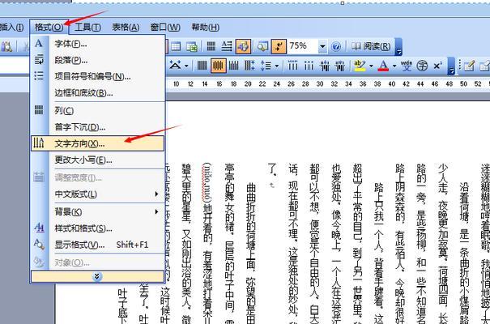
Task: Click the Increase Indent icon
Action: (340, 66)
